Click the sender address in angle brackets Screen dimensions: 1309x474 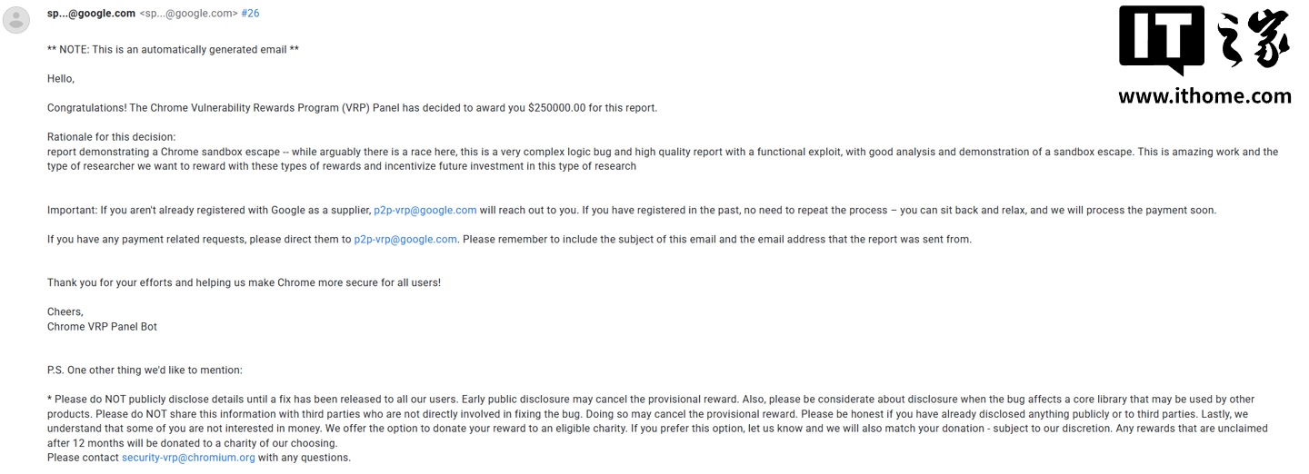tap(188, 14)
